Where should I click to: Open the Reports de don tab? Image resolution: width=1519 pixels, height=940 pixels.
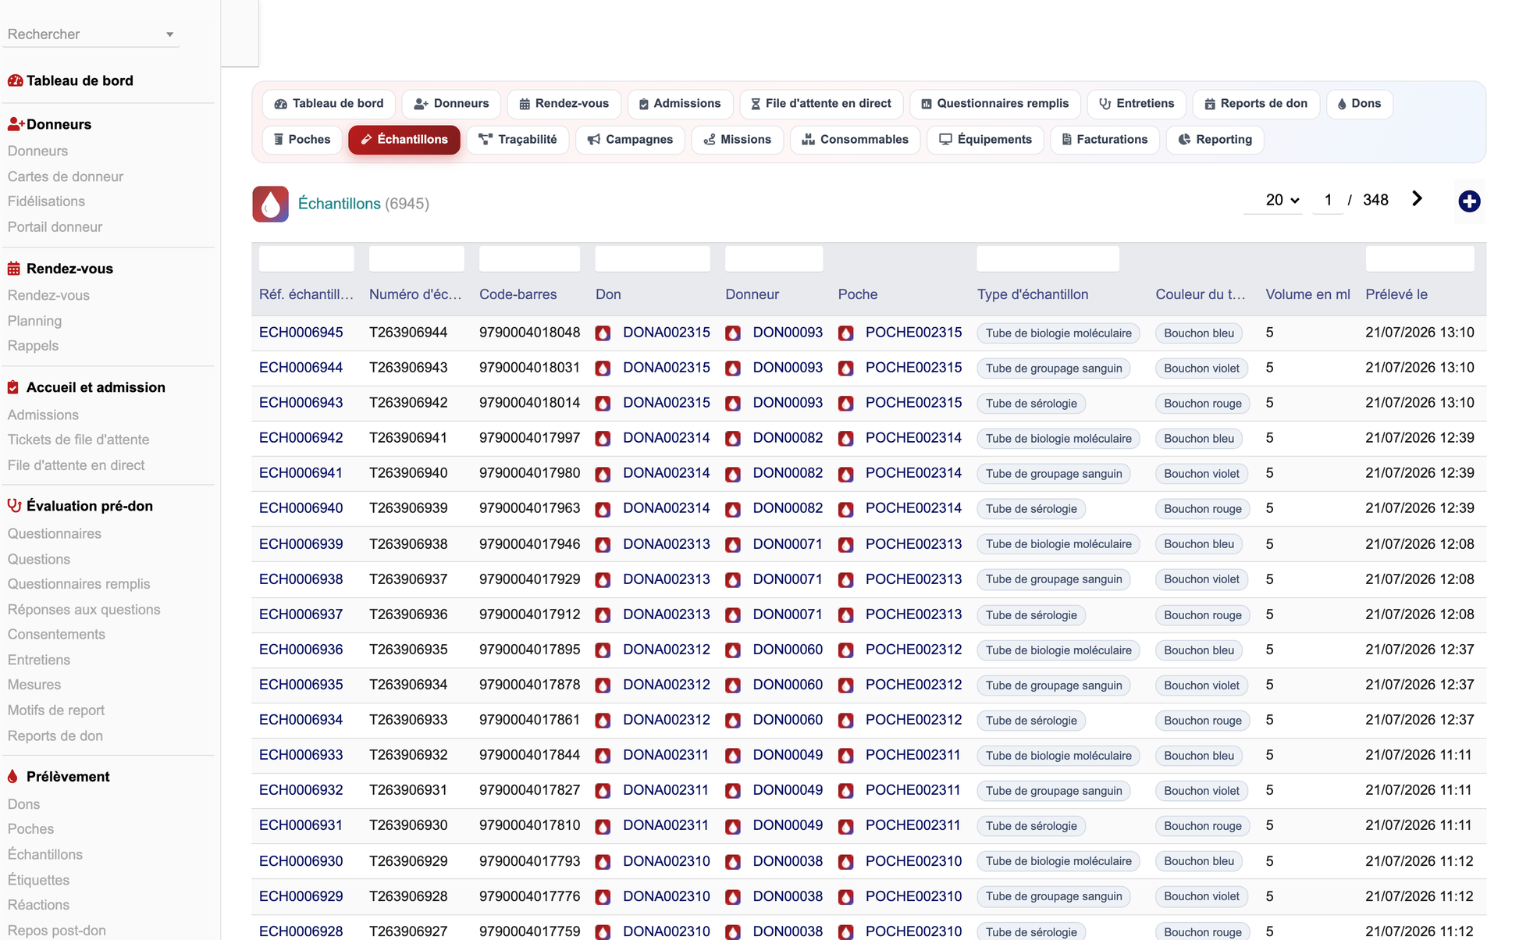[1256, 104]
